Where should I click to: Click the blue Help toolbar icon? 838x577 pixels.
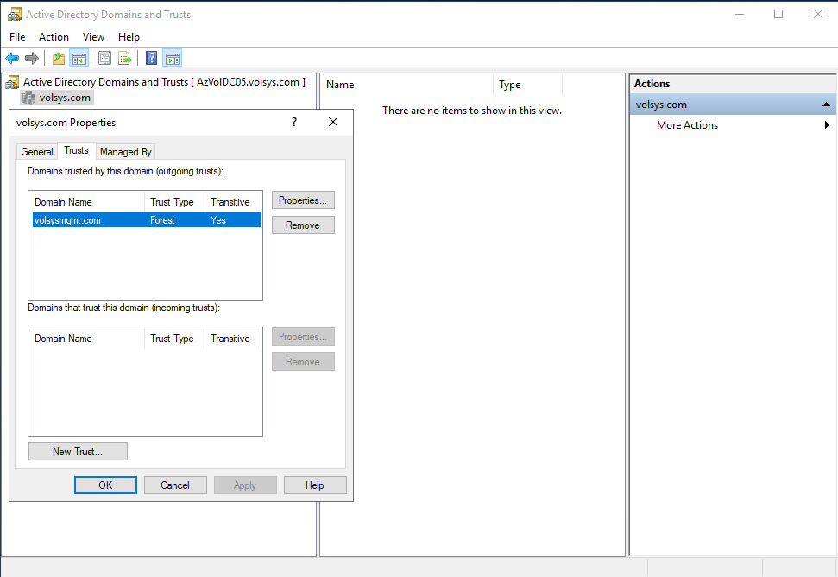(x=152, y=59)
